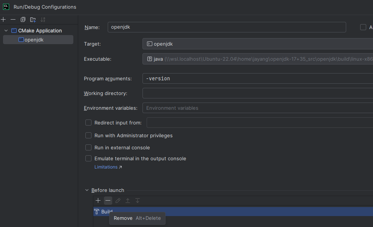This screenshot has height=227, width=373.
Task: Click the Working directory: label
Action: coord(105,93)
